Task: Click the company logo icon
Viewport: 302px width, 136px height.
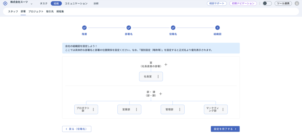Action: (x=5, y=4)
